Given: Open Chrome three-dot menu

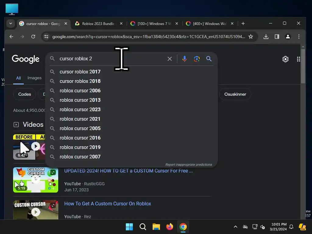Looking at the screenshot, I should coord(299,37).
